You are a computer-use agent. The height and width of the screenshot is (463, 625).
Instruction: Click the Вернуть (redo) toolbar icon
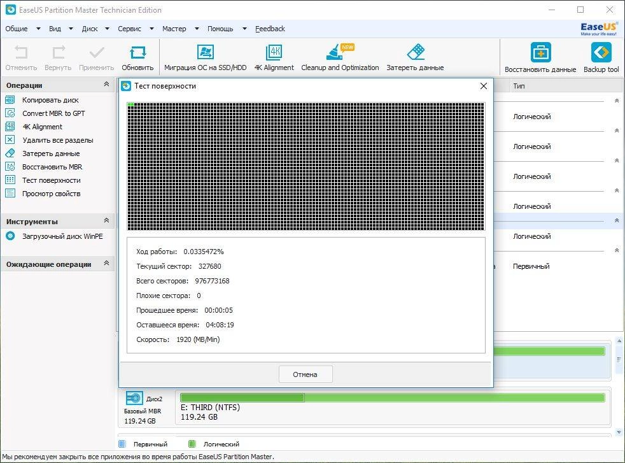pos(59,52)
